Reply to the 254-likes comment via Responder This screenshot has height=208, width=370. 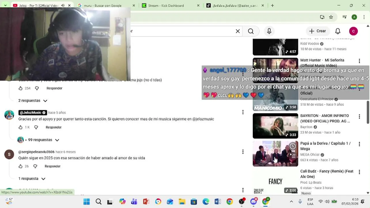pos(54,88)
